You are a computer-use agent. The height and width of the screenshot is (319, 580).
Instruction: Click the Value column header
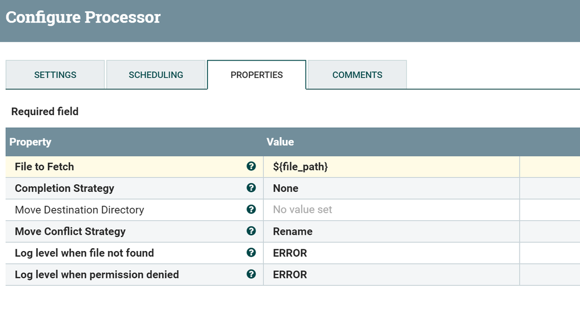pos(280,142)
